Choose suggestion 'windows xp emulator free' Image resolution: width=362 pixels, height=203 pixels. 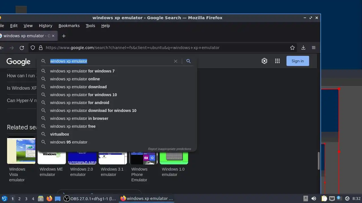(117, 126)
